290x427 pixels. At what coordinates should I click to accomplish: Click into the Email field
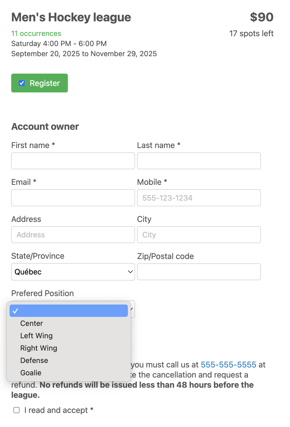pos(73,198)
